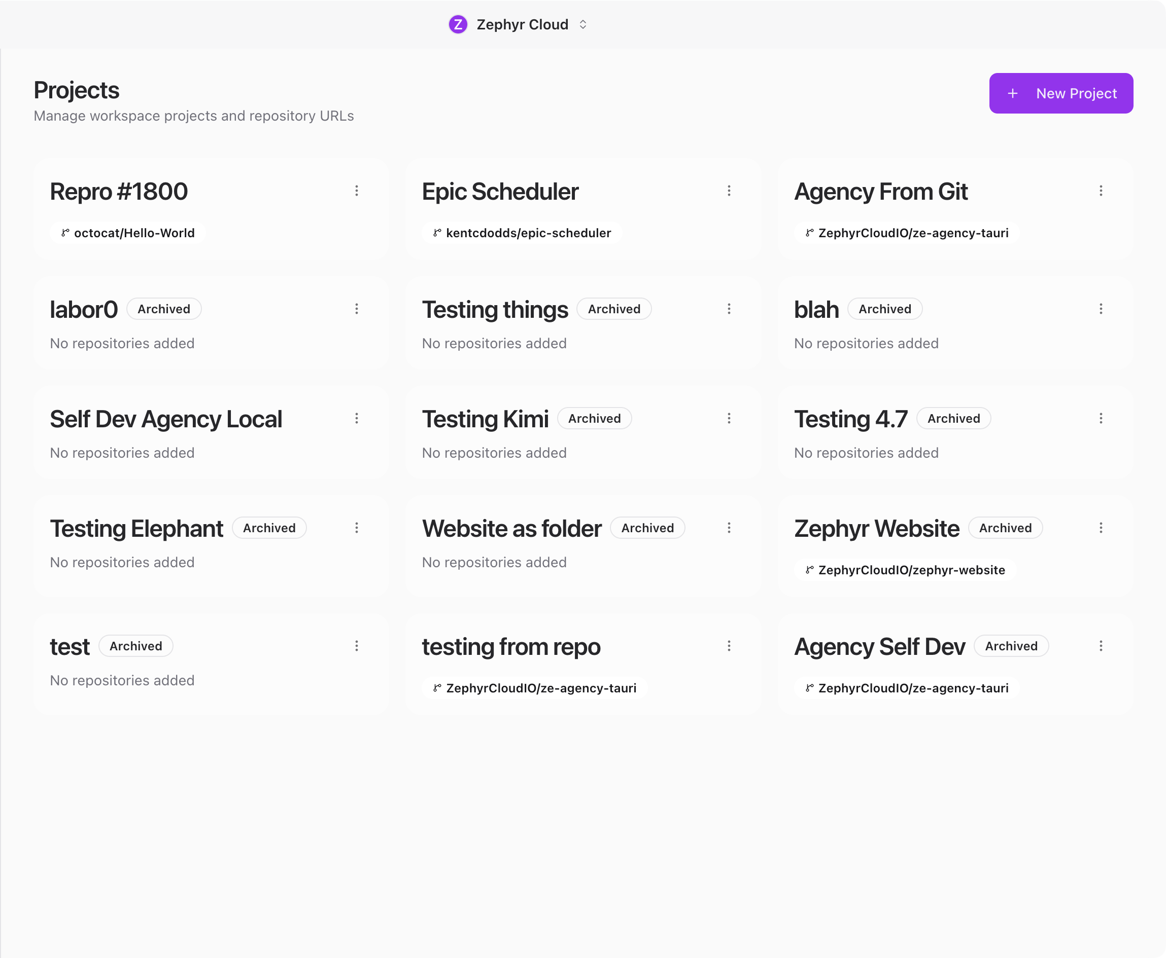Open the Zephyr Website card options menu
Image resolution: width=1166 pixels, height=958 pixels.
click(x=1101, y=528)
